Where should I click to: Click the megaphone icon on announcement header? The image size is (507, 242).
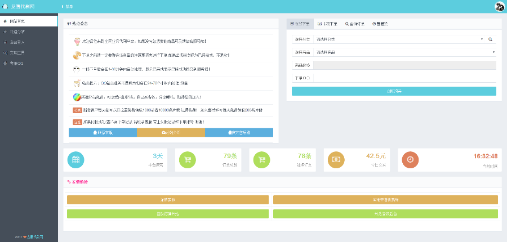pos(69,24)
